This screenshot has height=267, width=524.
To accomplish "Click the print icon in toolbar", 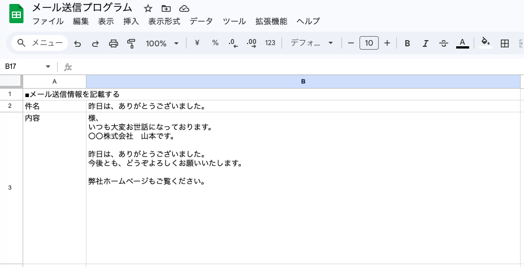I will pyautogui.click(x=113, y=43).
